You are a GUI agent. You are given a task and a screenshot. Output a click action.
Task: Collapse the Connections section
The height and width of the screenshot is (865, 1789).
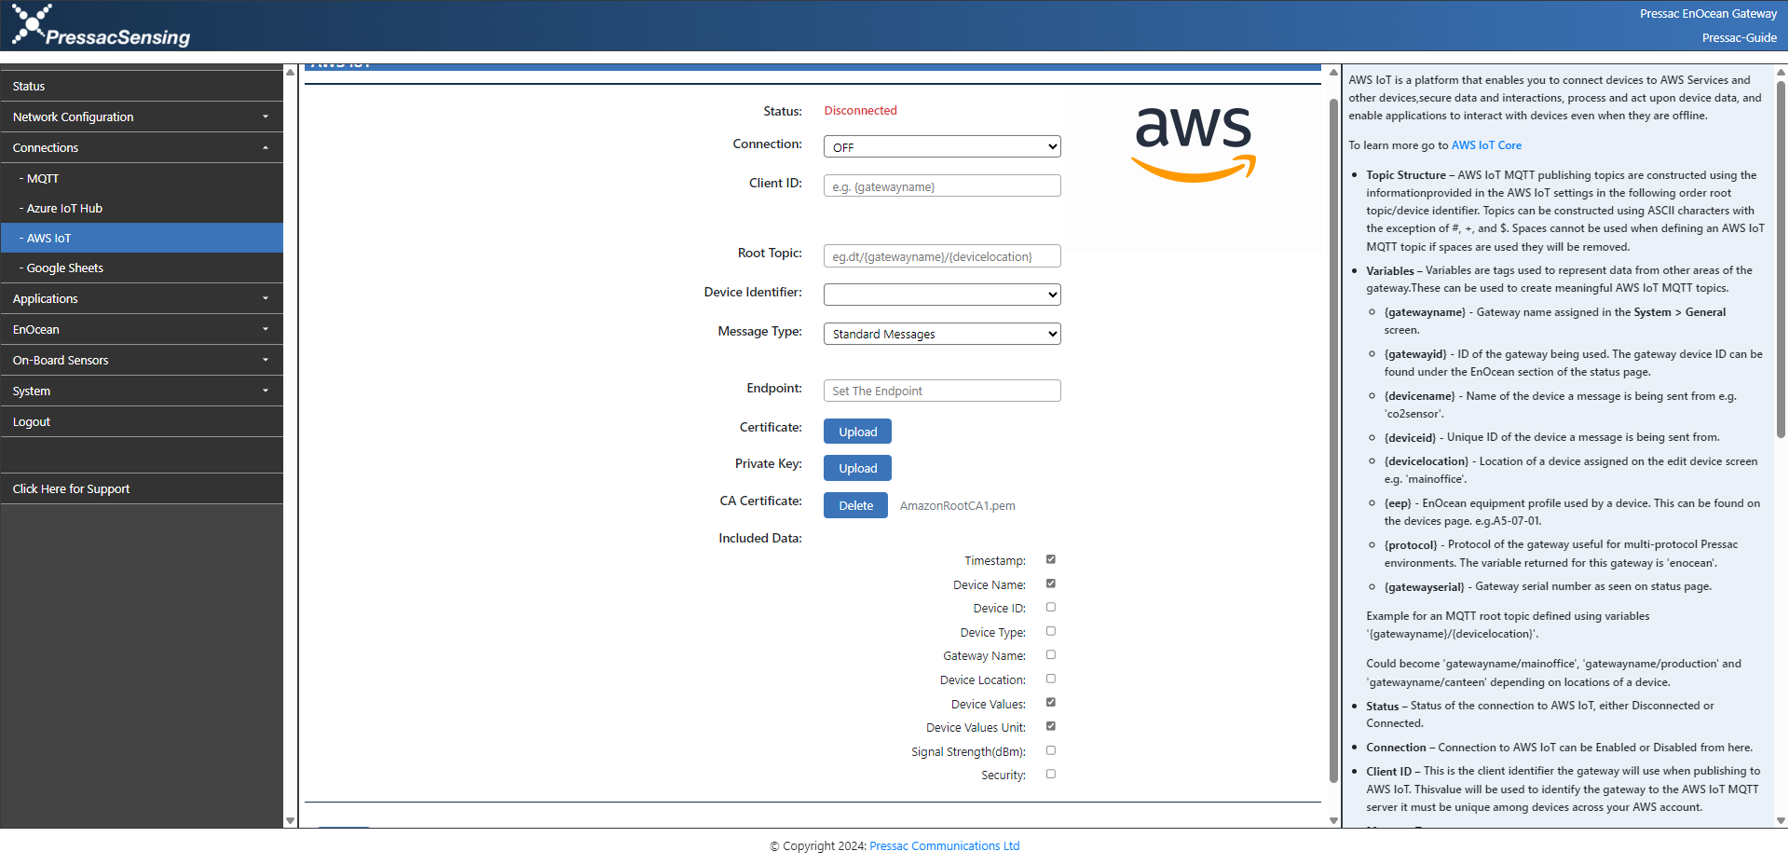click(x=142, y=147)
